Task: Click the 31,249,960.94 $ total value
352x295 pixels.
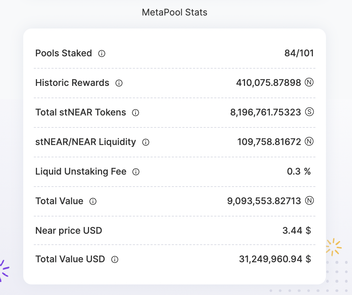Action: coord(275,259)
